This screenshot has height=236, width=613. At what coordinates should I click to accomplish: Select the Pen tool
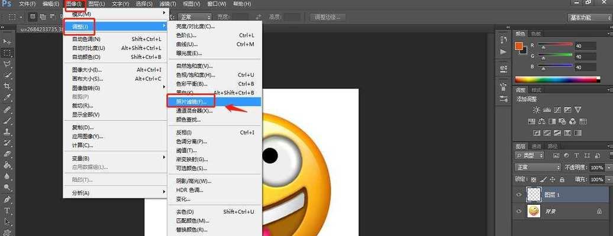coord(7,200)
